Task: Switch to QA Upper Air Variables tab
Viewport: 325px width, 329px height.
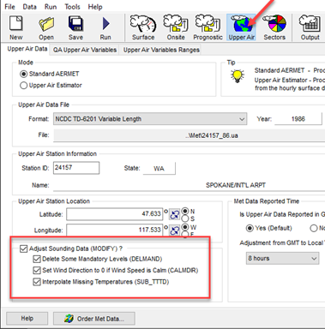Action: tap(85, 50)
